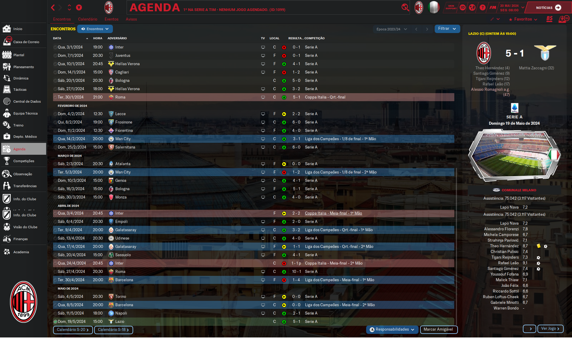Click the Ver Jogo button
The height and width of the screenshot is (344, 572).
pos(550,329)
